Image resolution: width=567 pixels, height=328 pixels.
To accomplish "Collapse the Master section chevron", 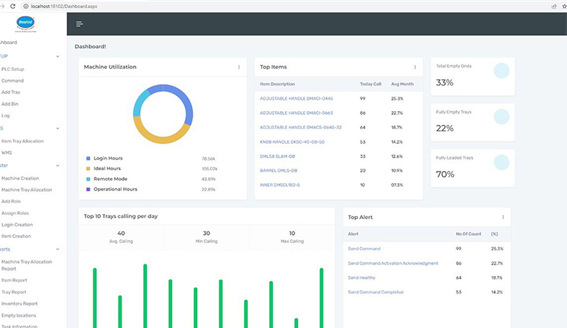I will (58, 166).
